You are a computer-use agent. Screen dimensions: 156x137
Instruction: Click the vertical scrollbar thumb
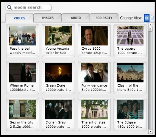tap(151, 29)
